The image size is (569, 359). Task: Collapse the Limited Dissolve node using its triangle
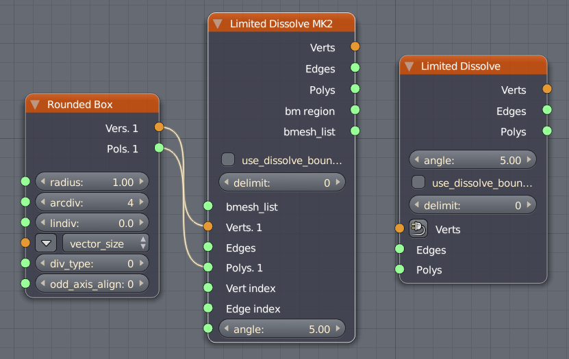409,66
